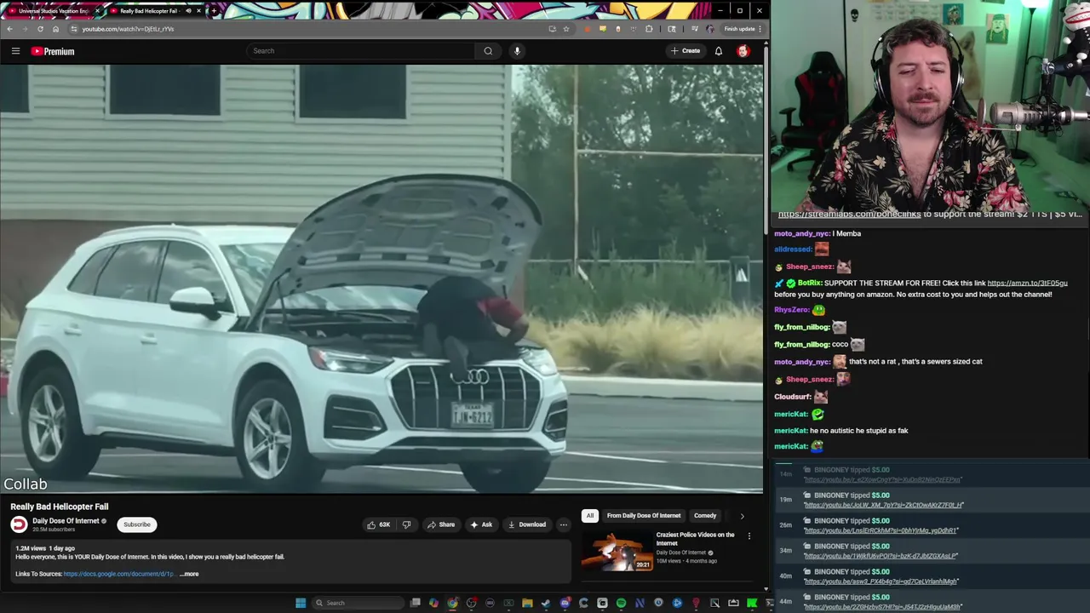Image resolution: width=1090 pixels, height=613 pixels.
Task: Expand the description with ...more
Action: coord(189,574)
